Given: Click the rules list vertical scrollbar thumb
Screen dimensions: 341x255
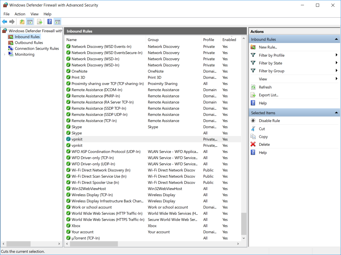Looking at the screenshot, I should [x=244, y=224].
